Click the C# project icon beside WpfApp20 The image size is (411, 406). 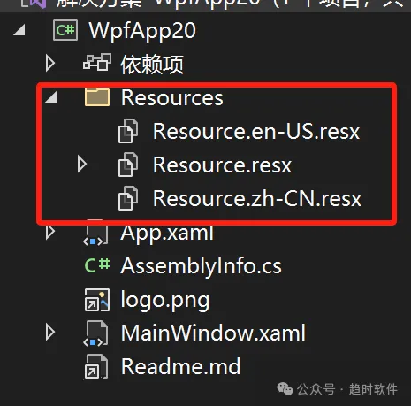point(65,30)
